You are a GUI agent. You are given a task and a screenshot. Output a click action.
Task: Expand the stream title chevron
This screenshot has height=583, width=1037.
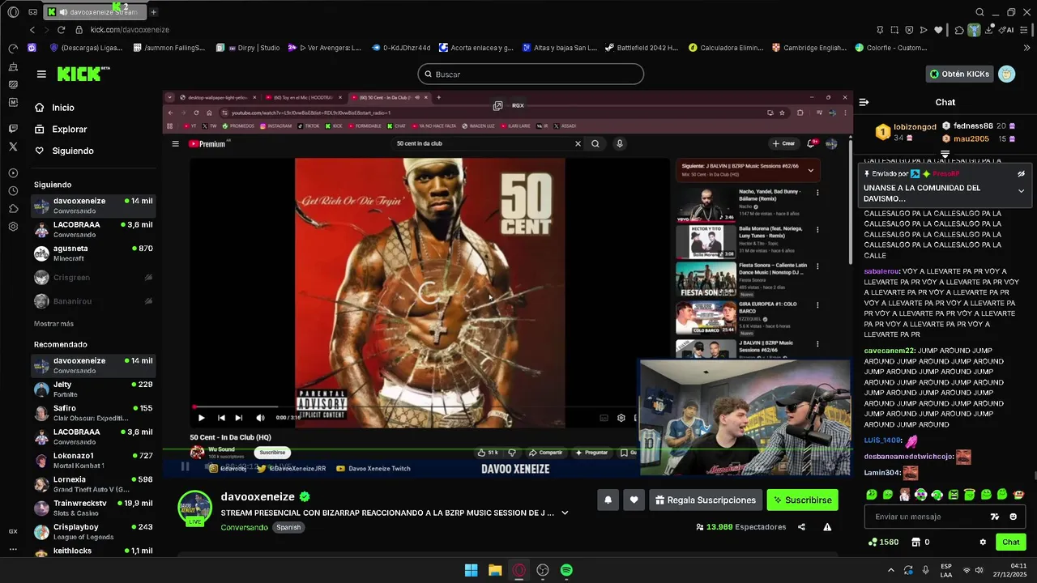click(x=565, y=513)
